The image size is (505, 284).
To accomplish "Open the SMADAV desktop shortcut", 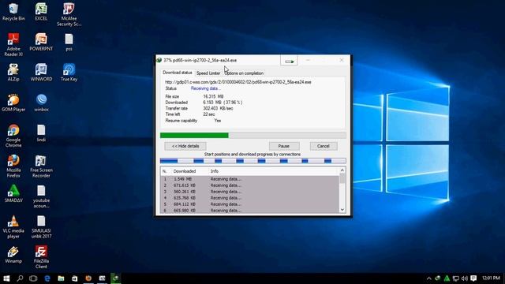I will point(13,194).
